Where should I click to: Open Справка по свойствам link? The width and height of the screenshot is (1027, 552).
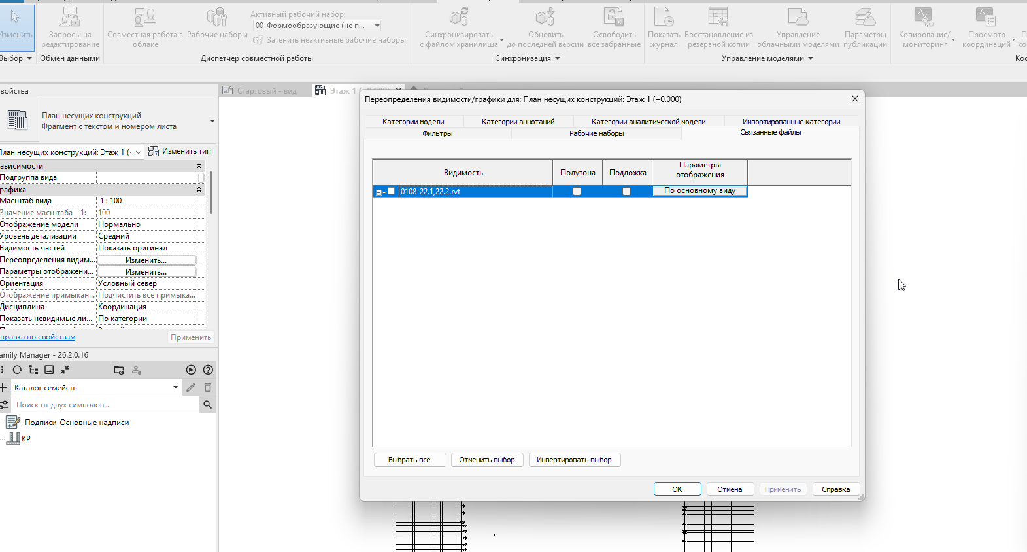[x=38, y=337]
